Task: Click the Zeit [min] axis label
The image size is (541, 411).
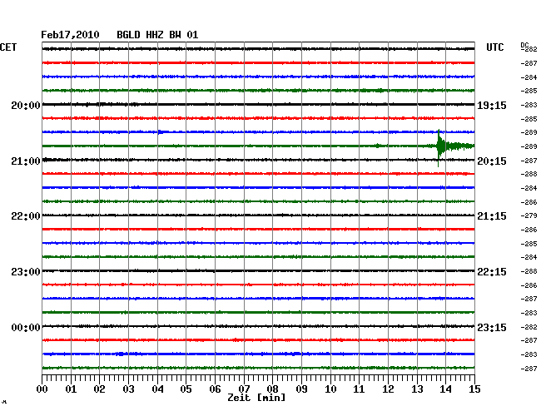Action: pyautogui.click(x=256, y=399)
